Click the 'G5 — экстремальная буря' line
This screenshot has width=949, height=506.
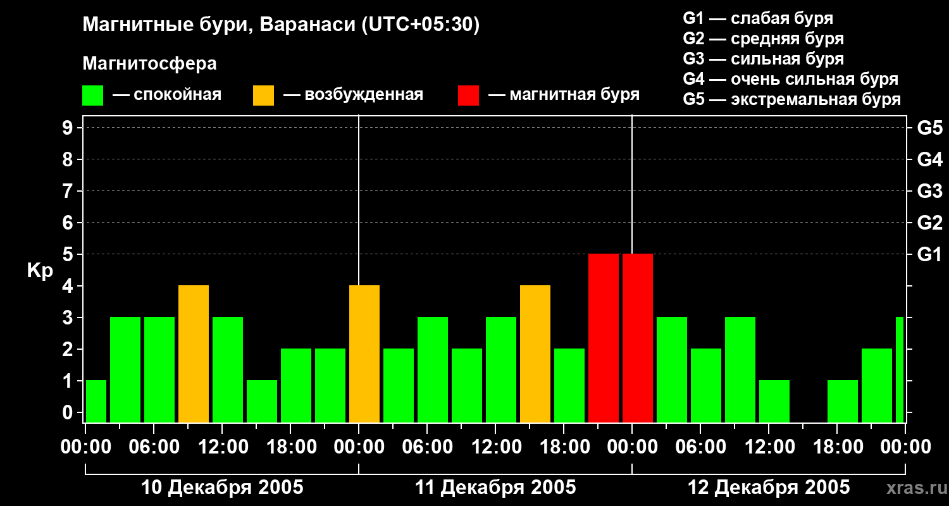(x=792, y=99)
